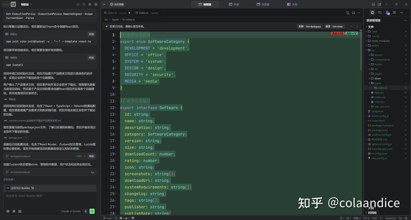
Task: Open settings via the gear icon in title bar
Action: pyautogui.click(x=90, y=4)
